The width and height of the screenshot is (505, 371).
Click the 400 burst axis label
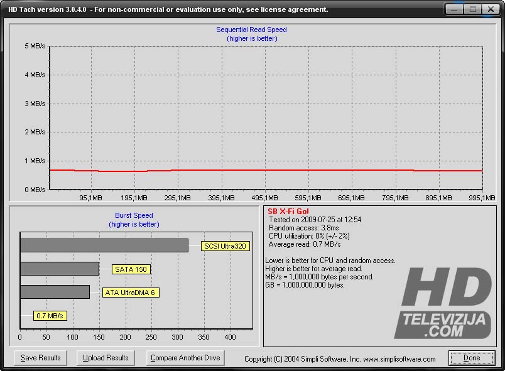(231, 337)
